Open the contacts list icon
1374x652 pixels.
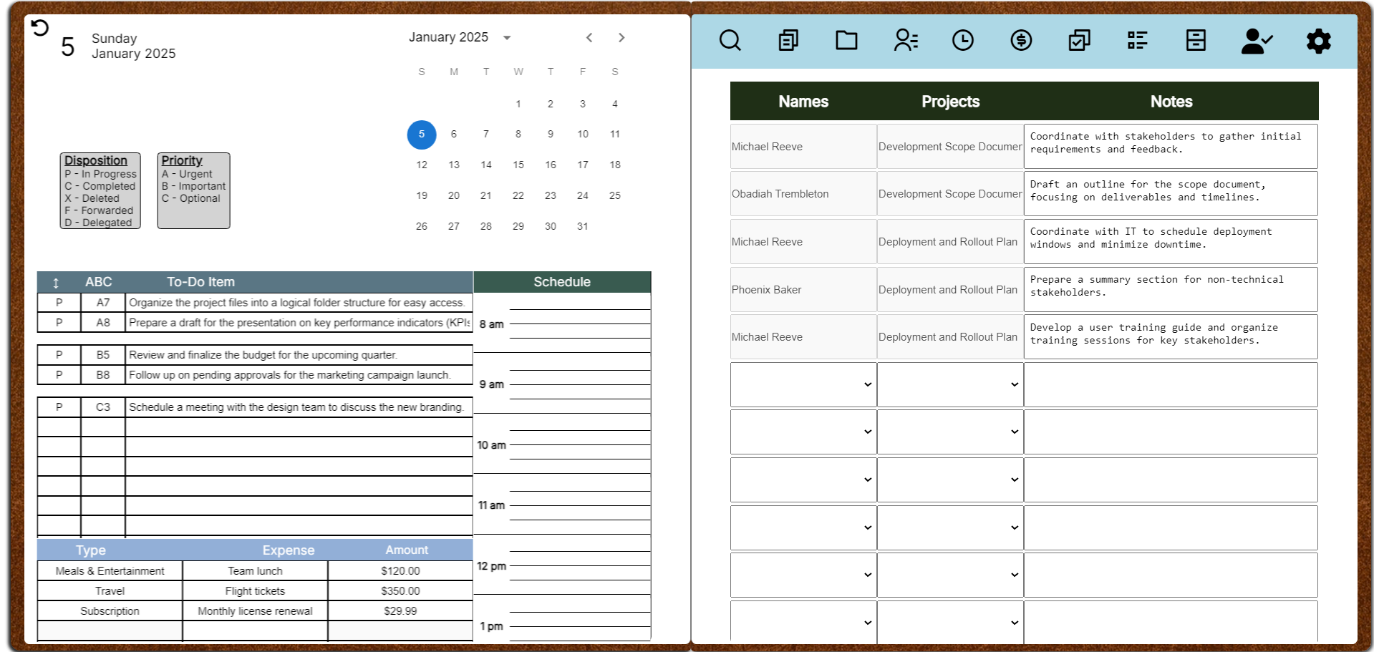click(906, 41)
